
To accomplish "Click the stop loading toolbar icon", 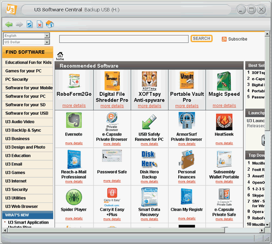I will 39,24.
